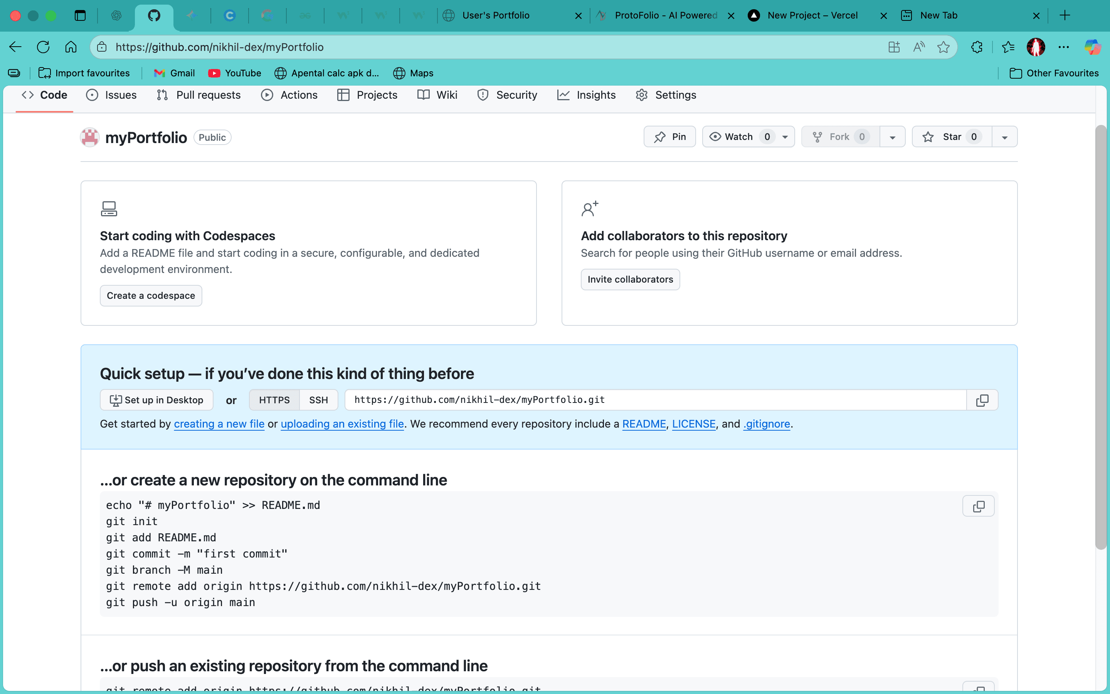Viewport: 1110px width, 694px height.
Task: Close the New Project – Vercel tab
Action: (x=884, y=15)
